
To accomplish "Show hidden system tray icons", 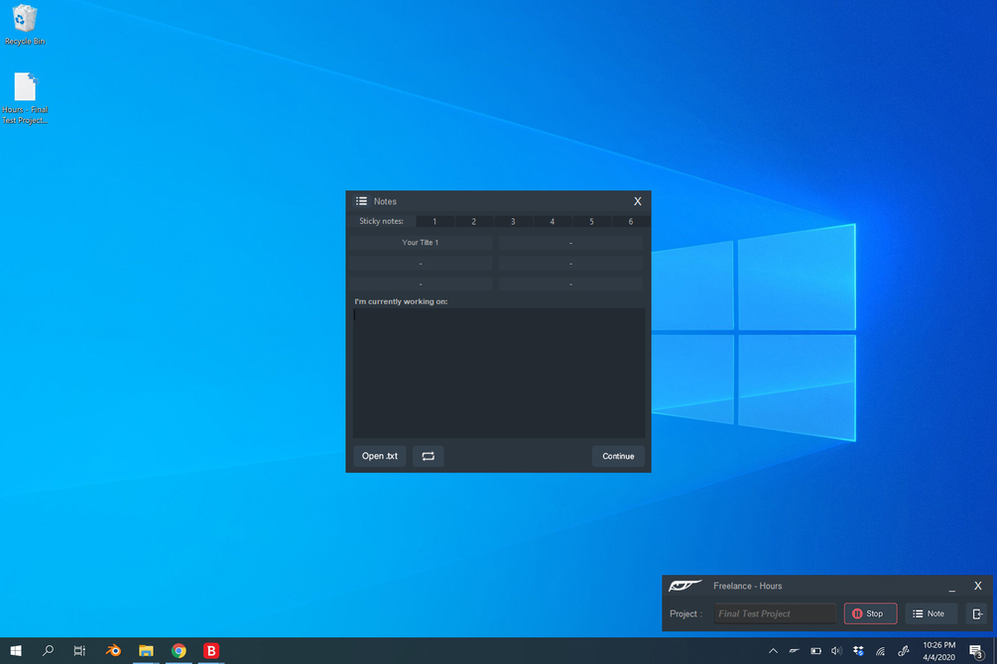I will tap(773, 651).
